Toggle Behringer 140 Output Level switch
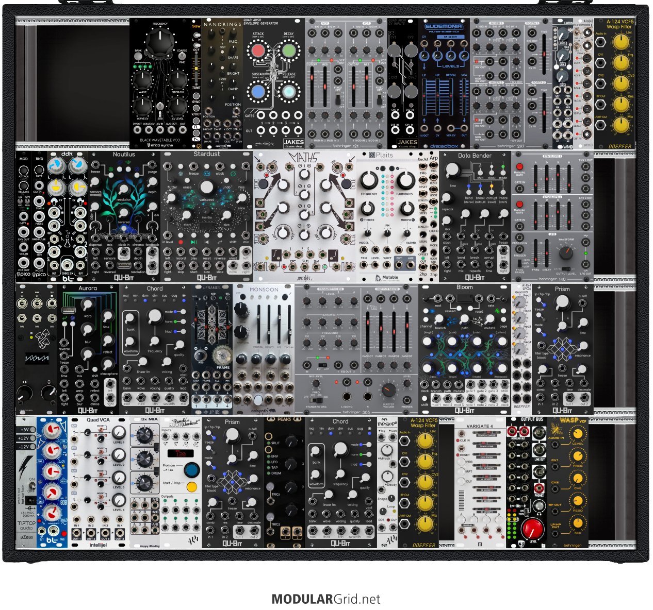Screen dimensions: 653x610 click(x=566, y=269)
